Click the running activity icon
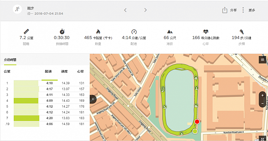The width and height of the screenshot is (268, 141). pos(17,9)
